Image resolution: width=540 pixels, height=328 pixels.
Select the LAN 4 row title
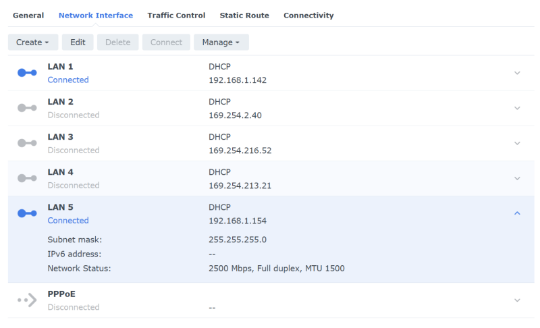(x=60, y=171)
